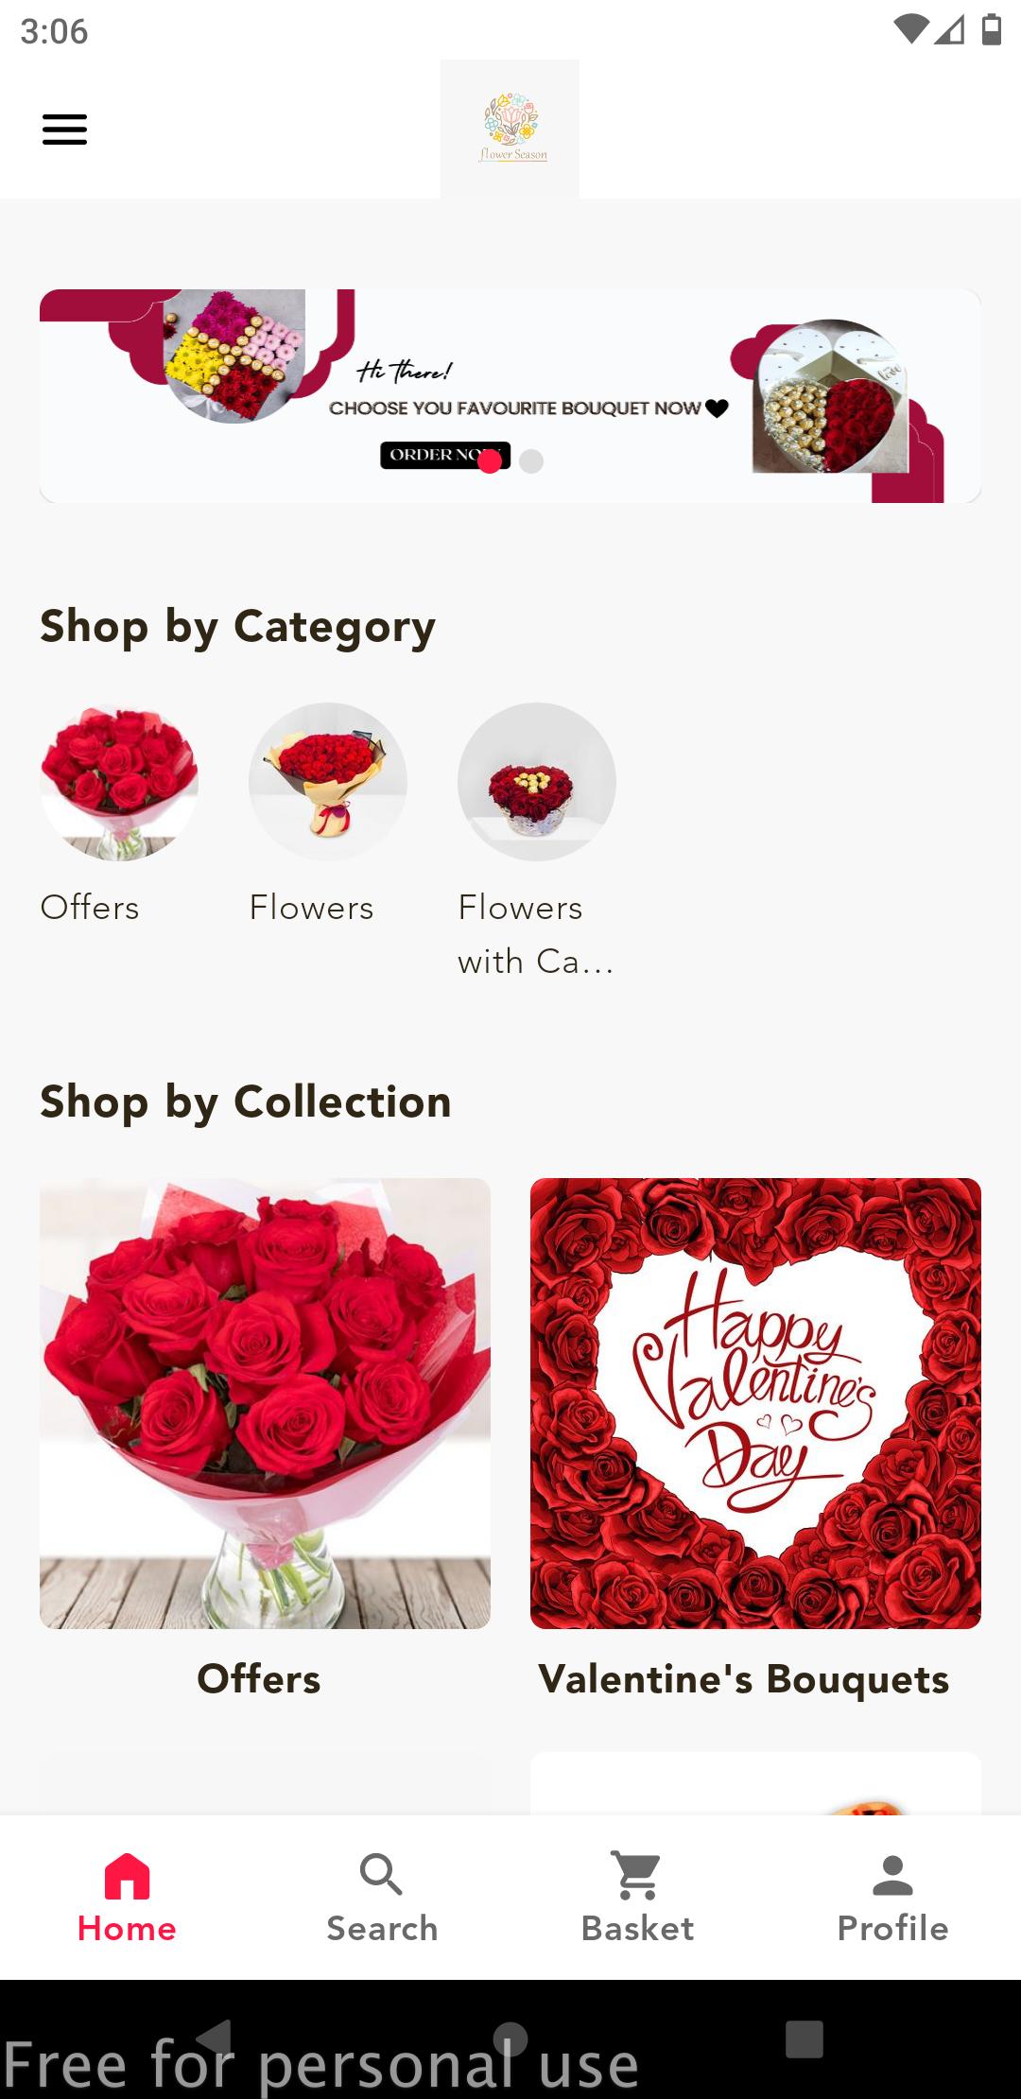Open the Basket cart icon
Image resolution: width=1021 pixels, height=2099 pixels.
pyautogui.click(x=637, y=1875)
